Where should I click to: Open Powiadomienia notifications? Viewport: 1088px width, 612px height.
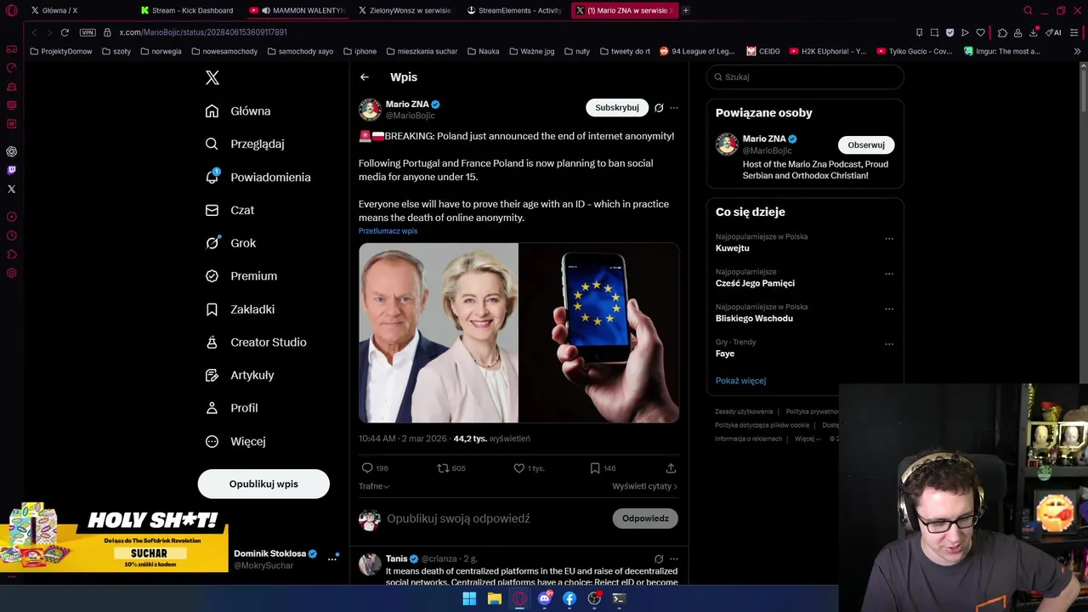258,177
